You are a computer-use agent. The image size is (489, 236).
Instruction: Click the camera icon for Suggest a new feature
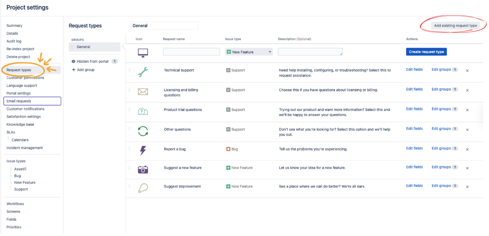143,169
